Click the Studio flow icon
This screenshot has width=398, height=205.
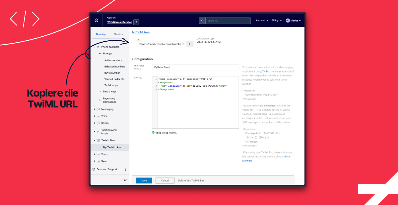(98, 123)
